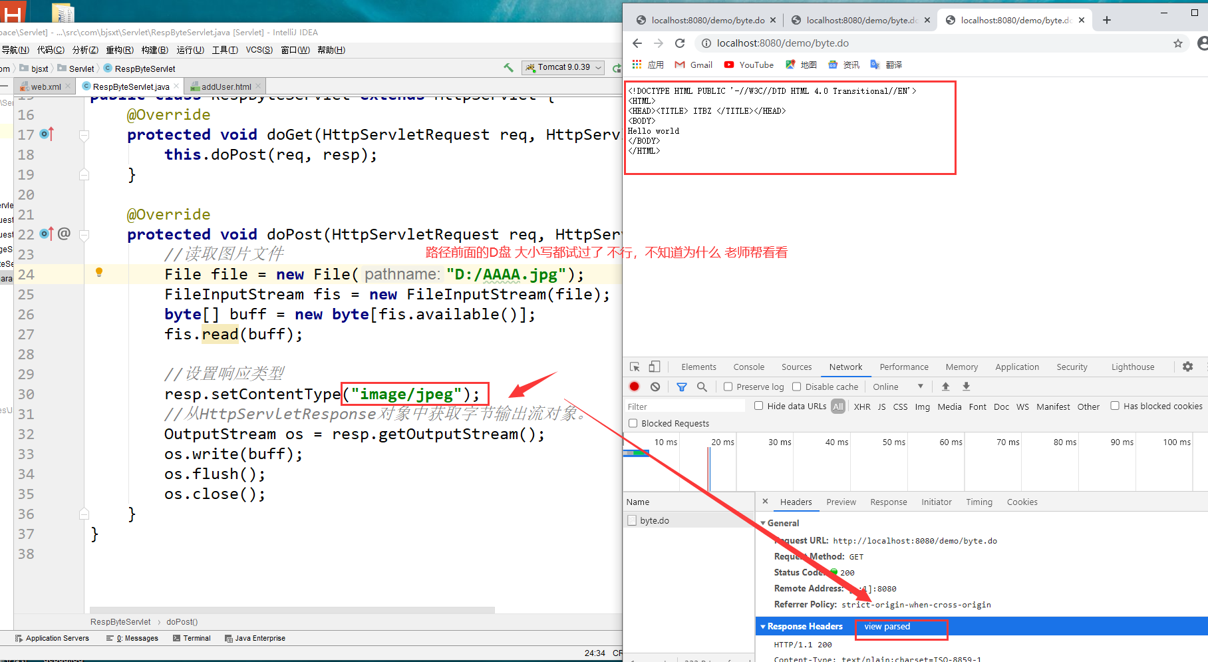Open the Messages tool window

(x=132, y=638)
